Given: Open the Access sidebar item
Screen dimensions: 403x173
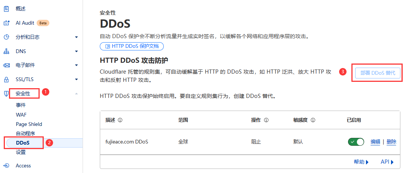Looking at the screenshot, I should point(23,166).
